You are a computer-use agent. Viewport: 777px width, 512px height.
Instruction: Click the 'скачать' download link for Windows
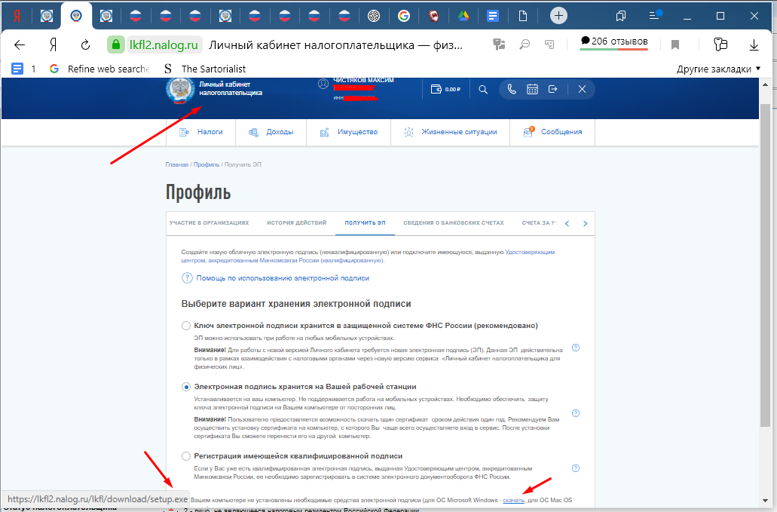tap(513, 500)
